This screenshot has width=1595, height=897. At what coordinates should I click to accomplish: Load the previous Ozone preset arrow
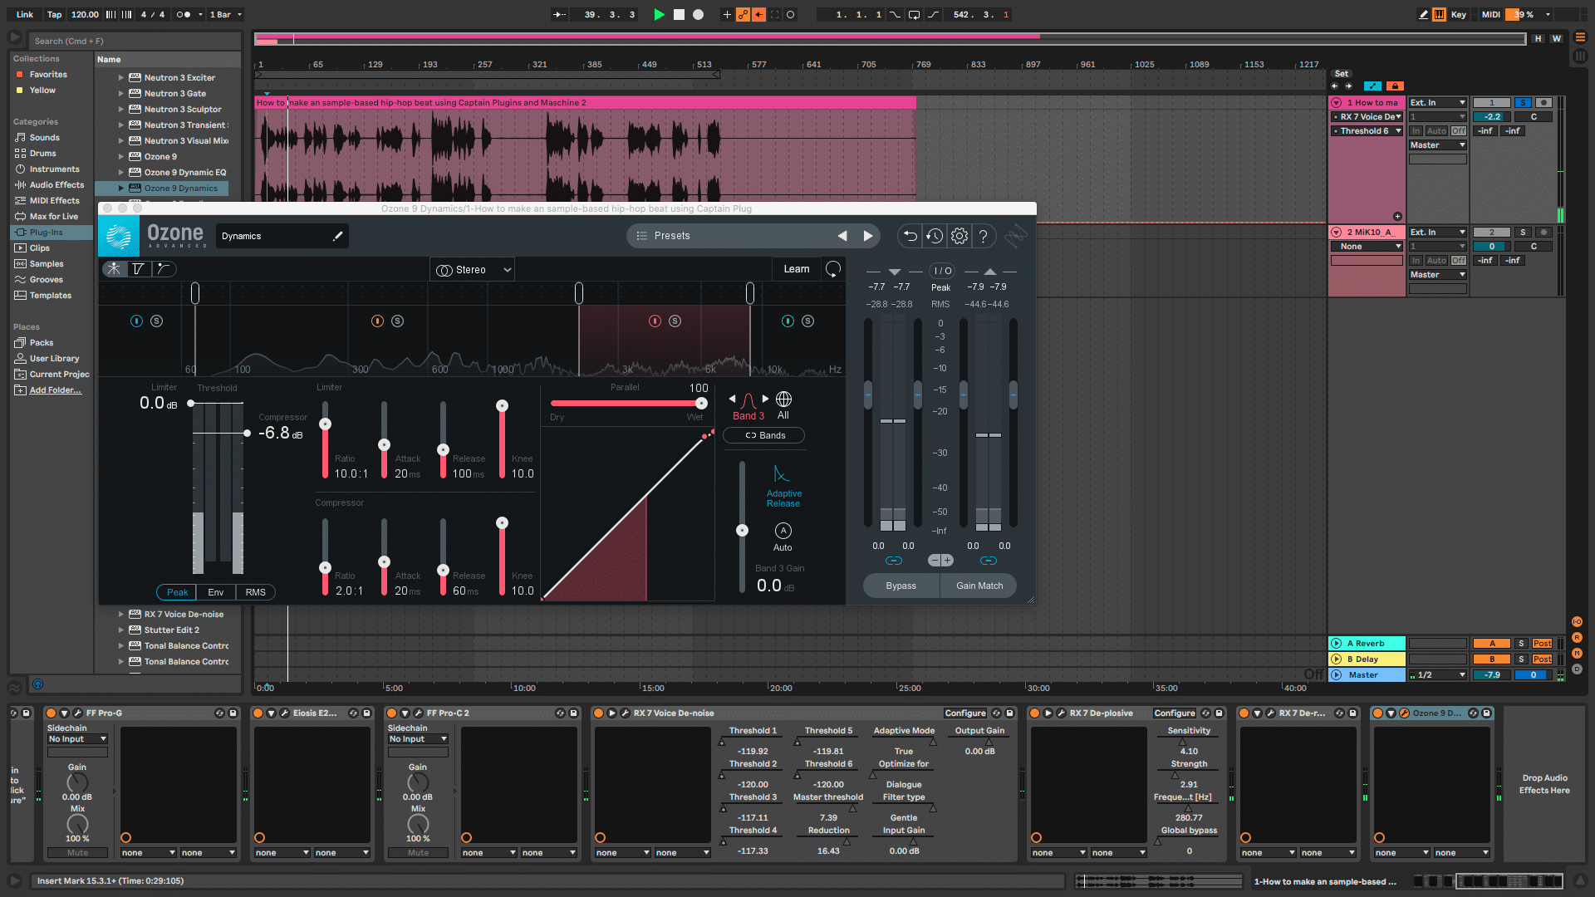[x=842, y=236]
